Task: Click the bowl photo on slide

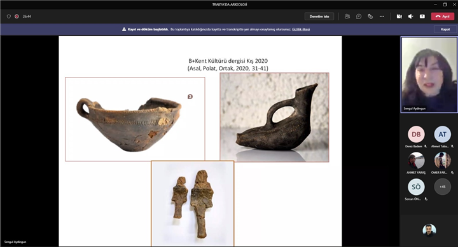Action: (x=135, y=119)
